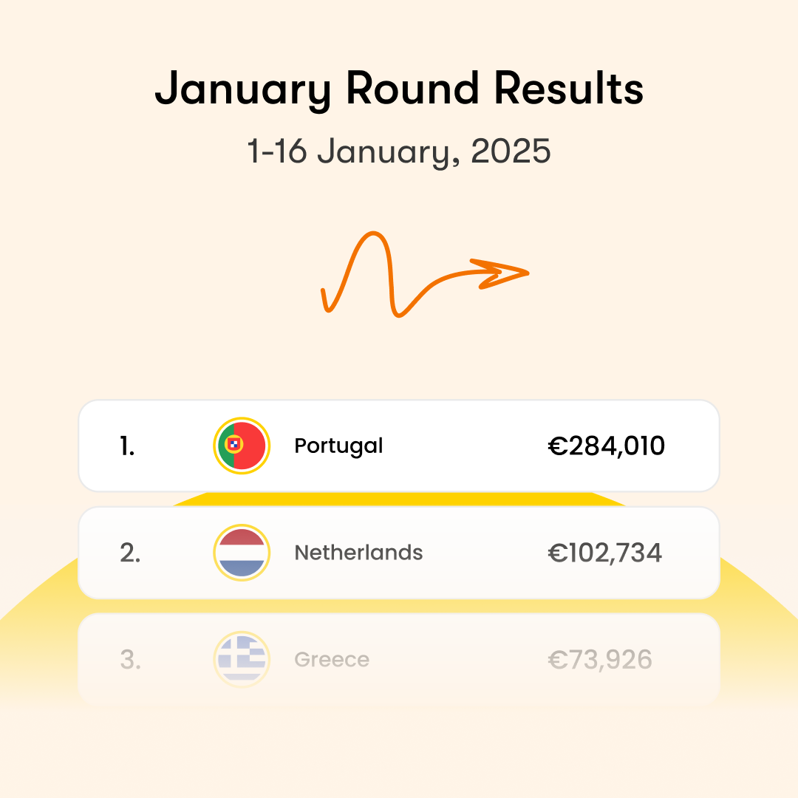Click the faded rank number "3."
The height and width of the screenshot is (798, 798).
[130, 659]
